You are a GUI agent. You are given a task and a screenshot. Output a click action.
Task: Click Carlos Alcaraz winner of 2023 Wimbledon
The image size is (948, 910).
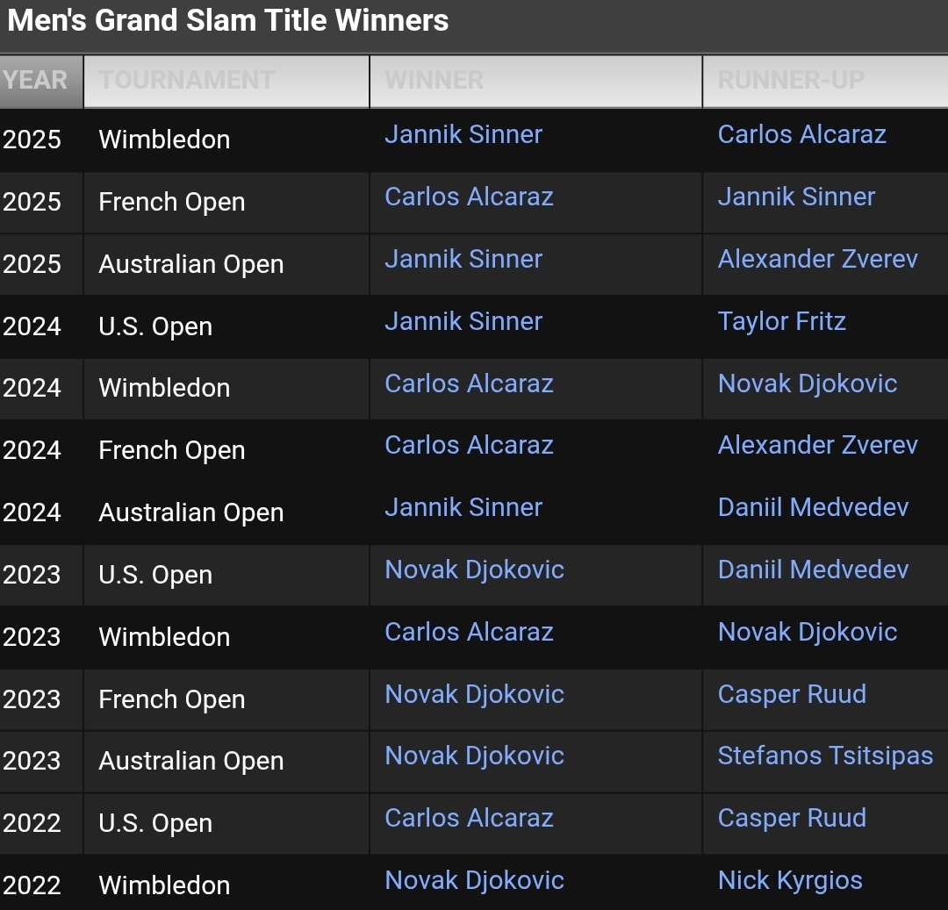click(x=469, y=632)
